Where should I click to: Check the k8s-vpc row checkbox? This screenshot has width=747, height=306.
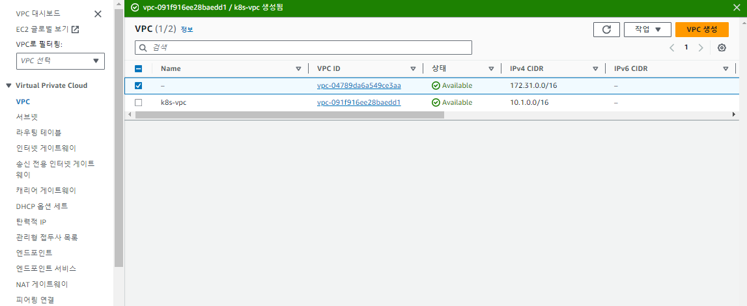tap(139, 102)
